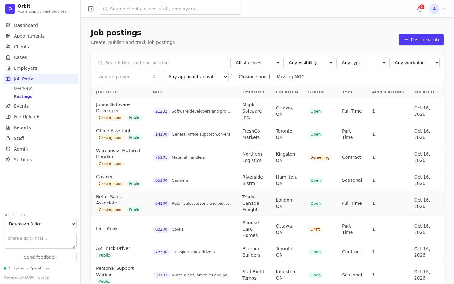Open the Any workplace dropdown
The width and height of the screenshot is (454, 284).
415,63
